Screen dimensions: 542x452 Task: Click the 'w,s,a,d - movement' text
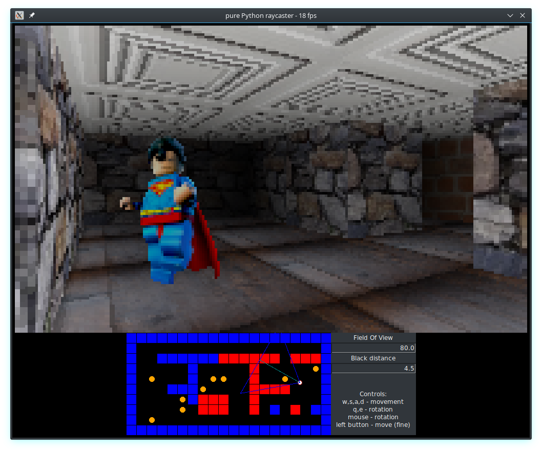373,402
